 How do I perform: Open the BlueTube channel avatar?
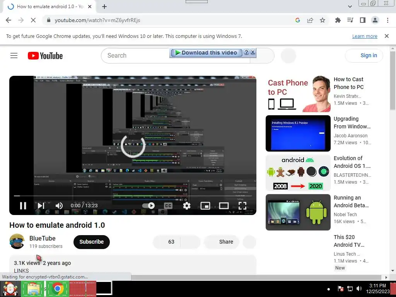click(x=17, y=241)
